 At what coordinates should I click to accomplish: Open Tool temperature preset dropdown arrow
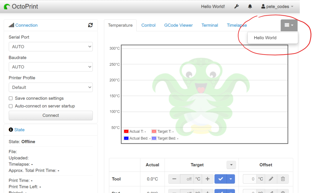click(231, 179)
